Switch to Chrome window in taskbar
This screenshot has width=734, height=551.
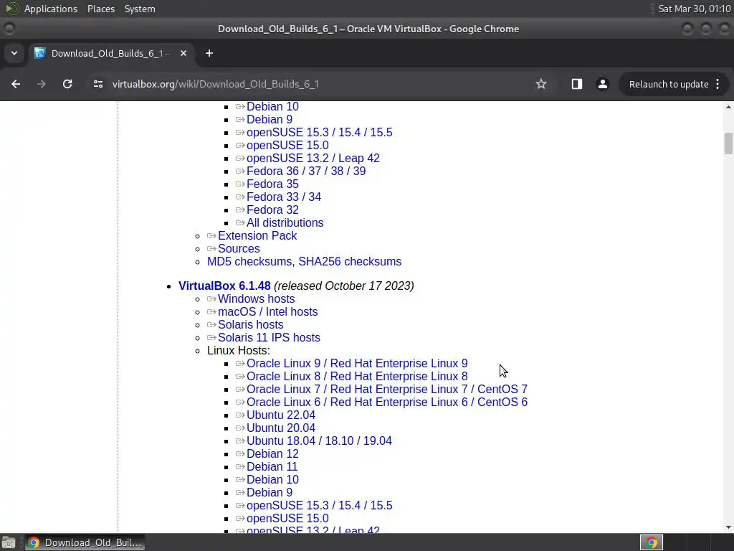click(85, 542)
